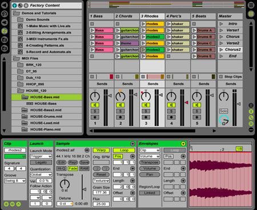Image resolution: width=257 pixels, height=210 pixels.
Task: Launch the Intro scene
Action: [221, 24]
